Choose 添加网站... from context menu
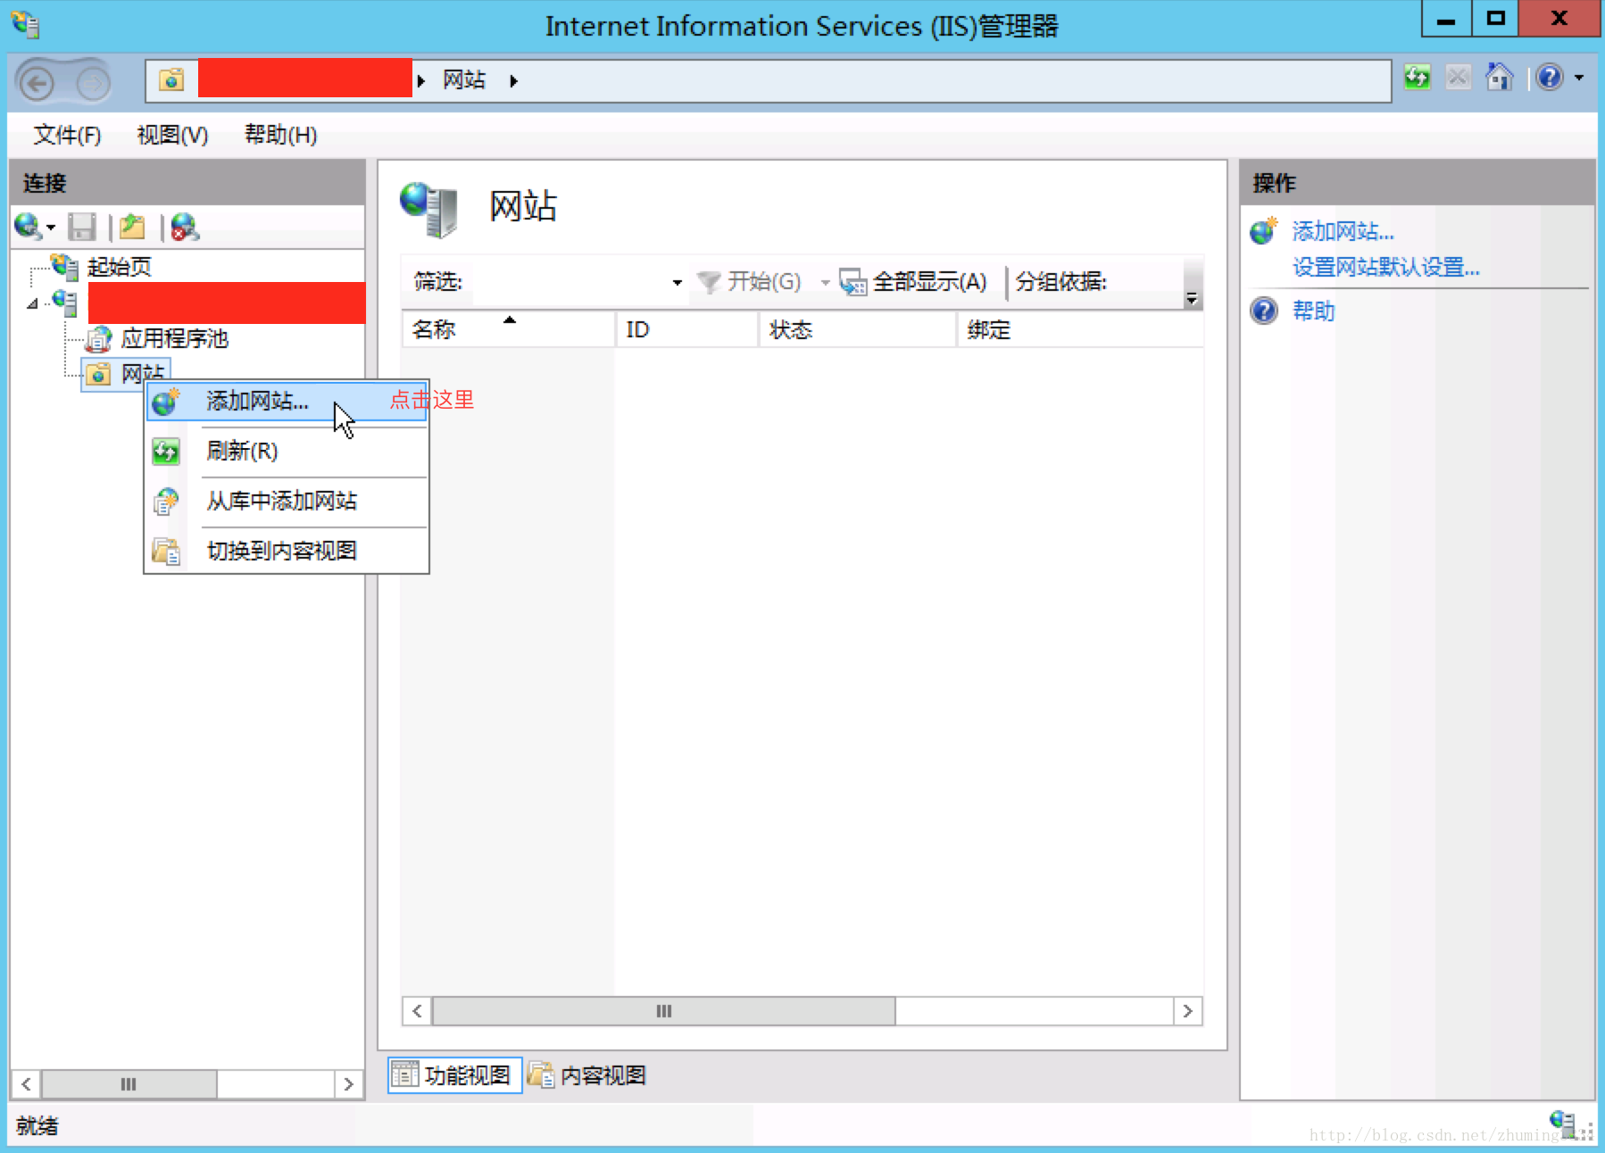 click(x=287, y=402)
